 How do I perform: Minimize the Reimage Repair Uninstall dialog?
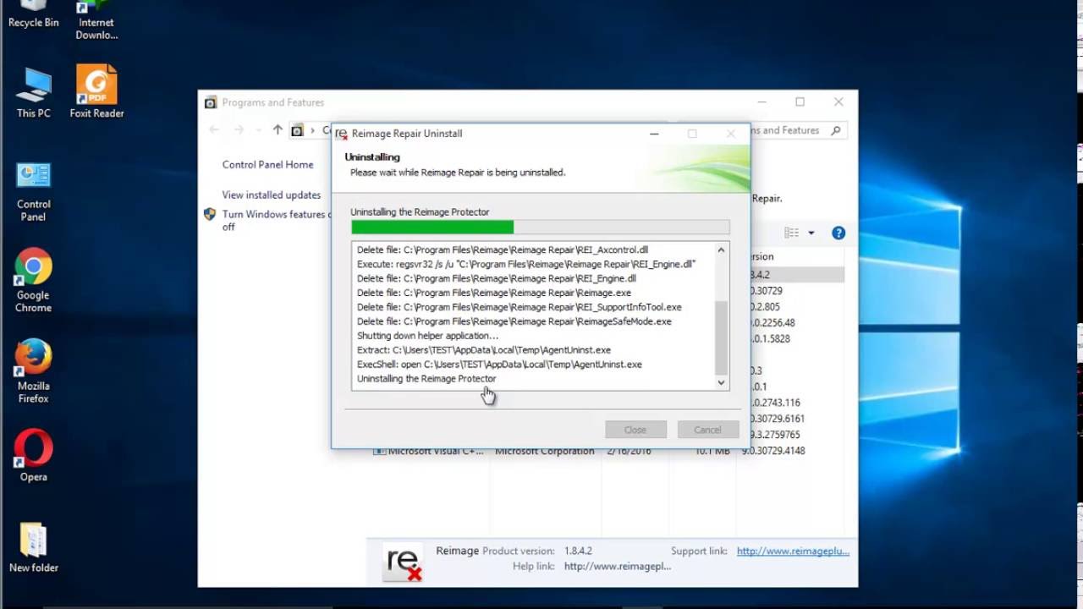click(x=655, y=134)
